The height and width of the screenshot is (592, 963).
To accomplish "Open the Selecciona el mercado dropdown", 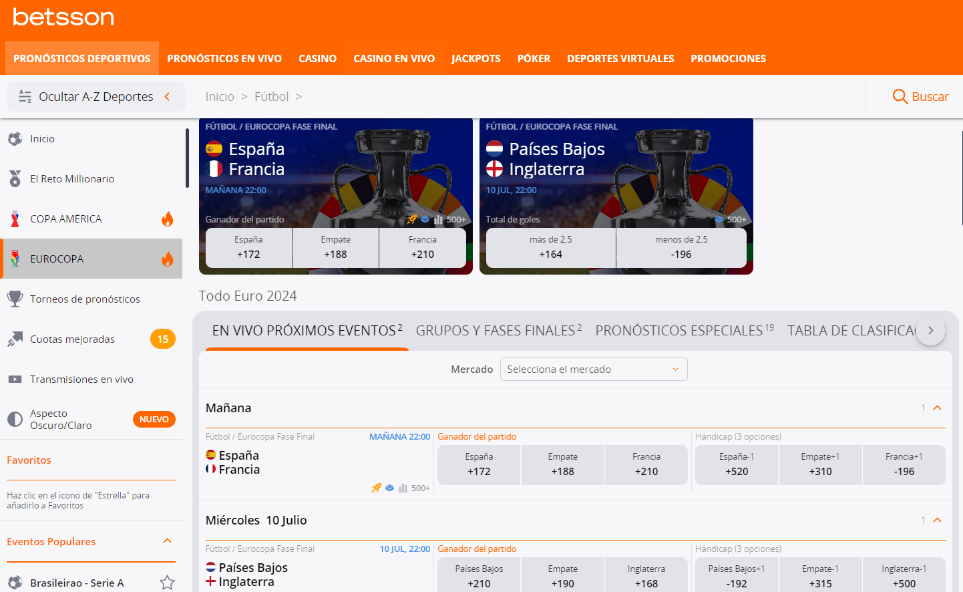I will pyautogui.click(x=594, y=369).
